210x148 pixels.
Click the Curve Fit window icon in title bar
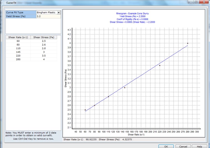3,3
